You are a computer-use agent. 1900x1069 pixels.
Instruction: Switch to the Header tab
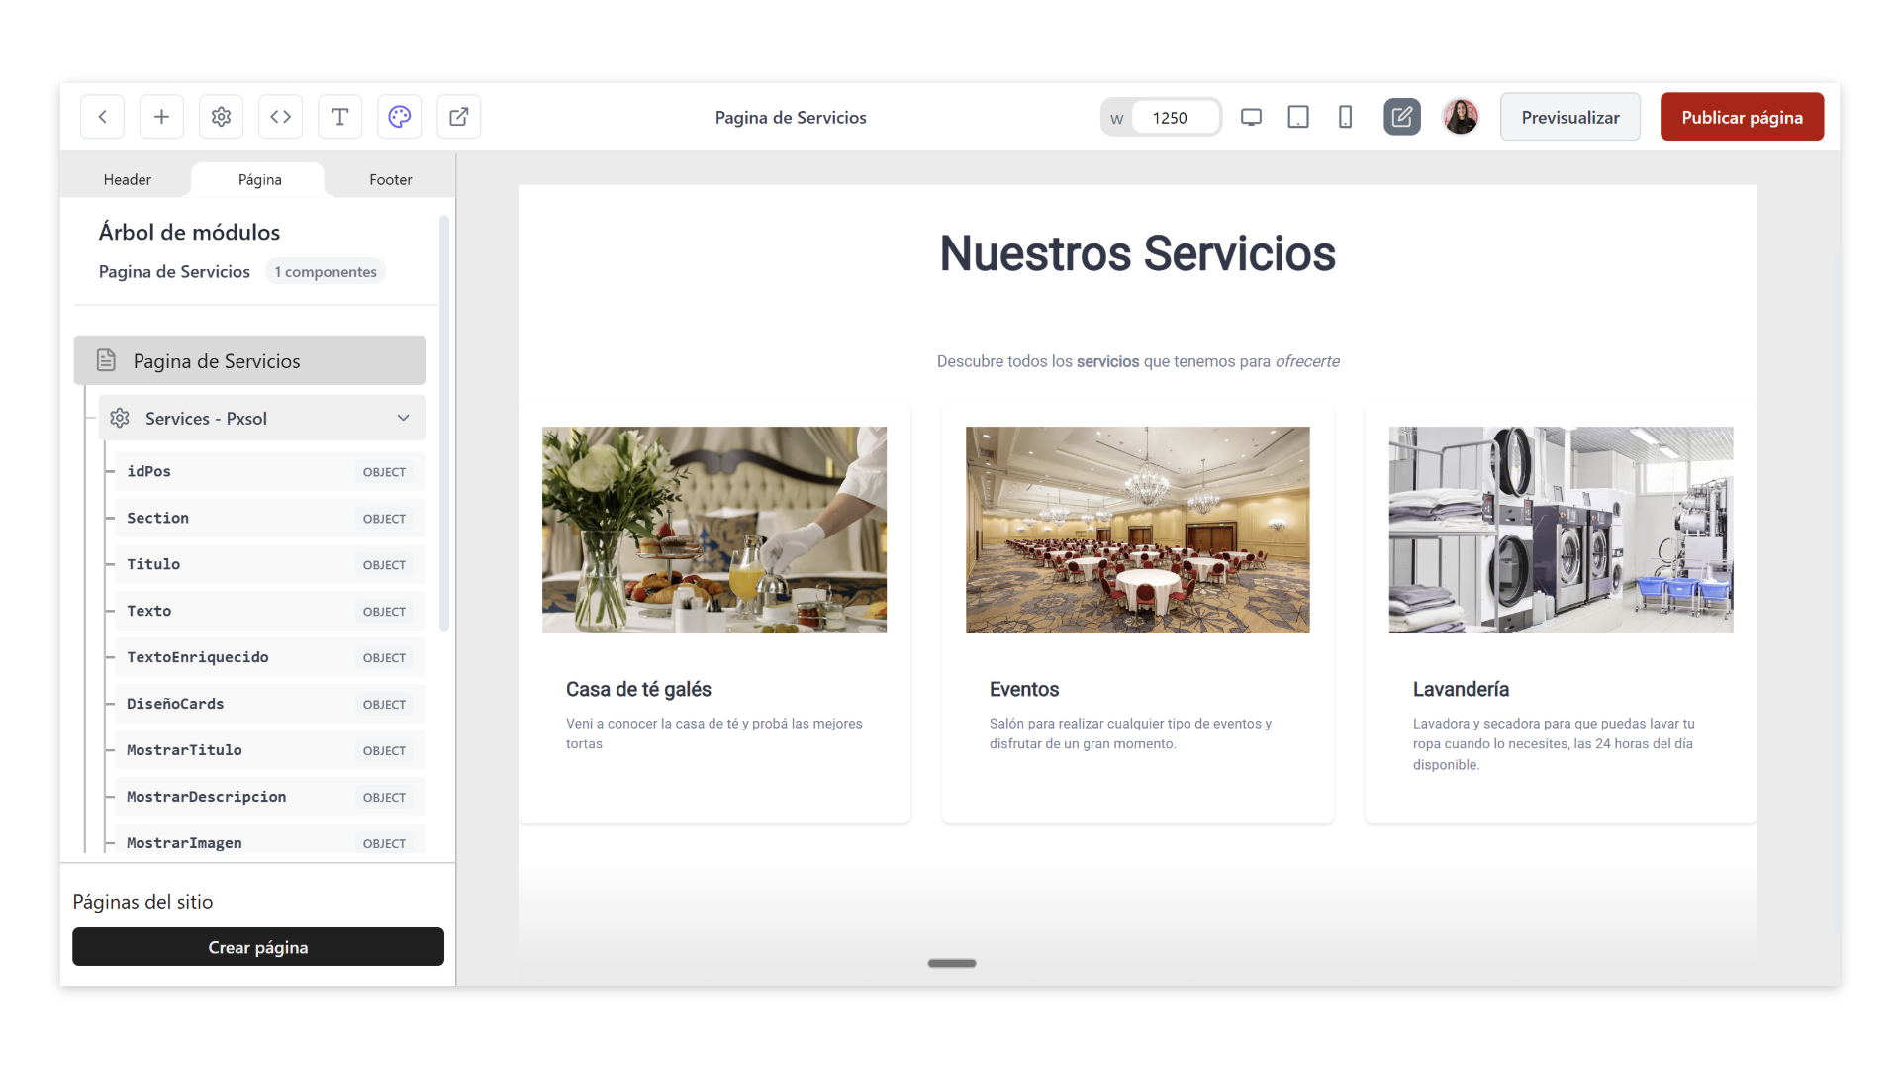[x=127, y=179]
